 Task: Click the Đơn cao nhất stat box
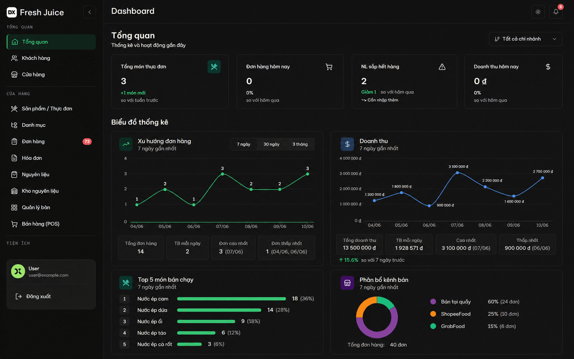233,248
